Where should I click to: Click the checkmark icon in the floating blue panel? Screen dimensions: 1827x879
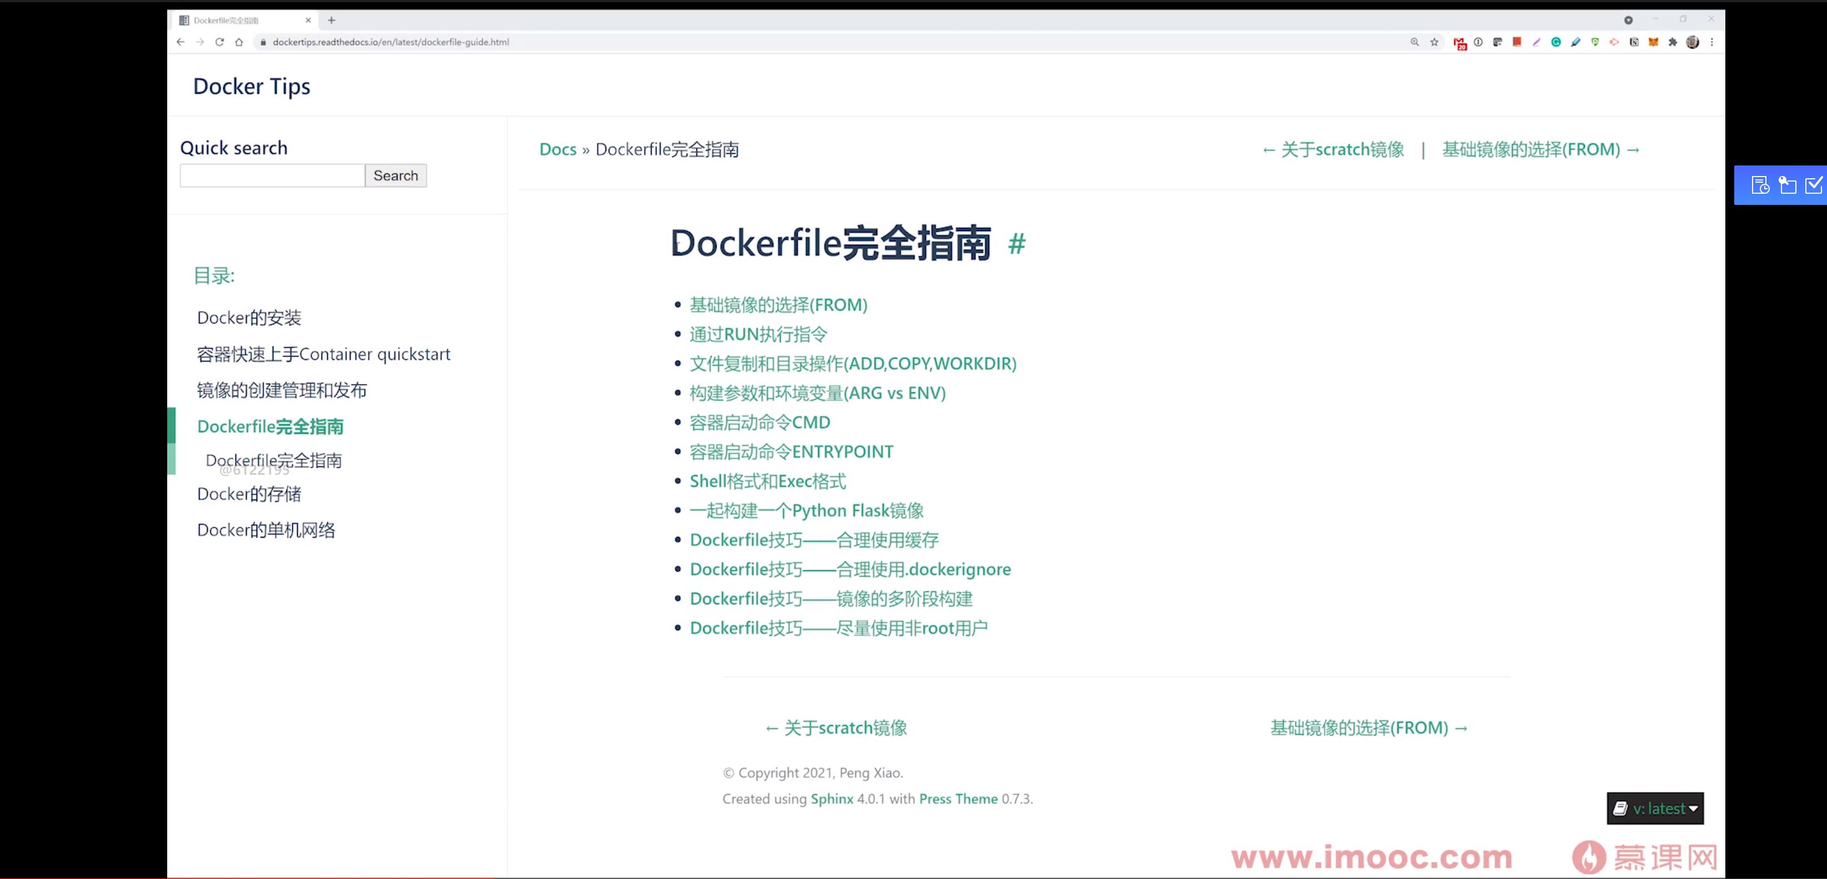(x=1814, y=185)
